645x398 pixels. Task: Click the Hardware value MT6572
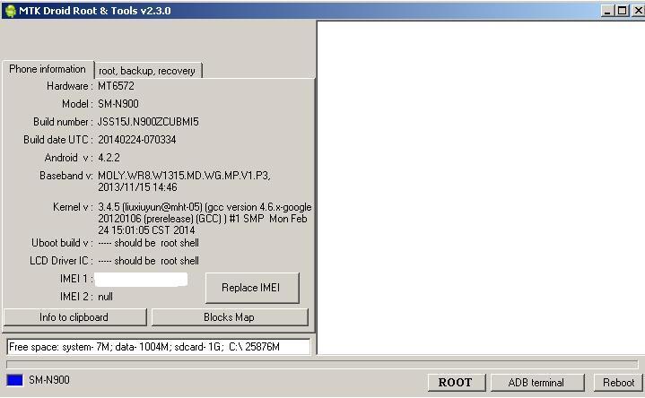coord(116,87)
